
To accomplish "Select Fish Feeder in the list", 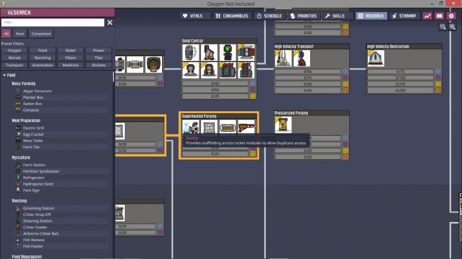I will (x=62, y=246).
